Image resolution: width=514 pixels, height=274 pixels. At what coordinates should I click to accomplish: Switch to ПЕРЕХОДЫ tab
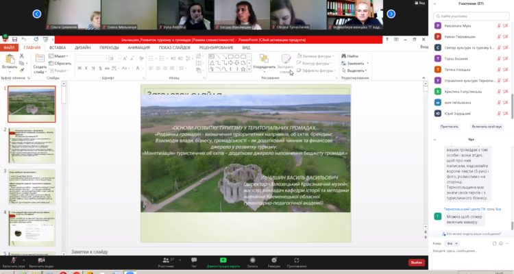point(109,47)
